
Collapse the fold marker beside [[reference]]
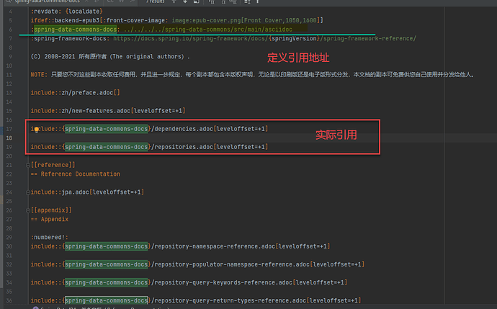(28, 165)
